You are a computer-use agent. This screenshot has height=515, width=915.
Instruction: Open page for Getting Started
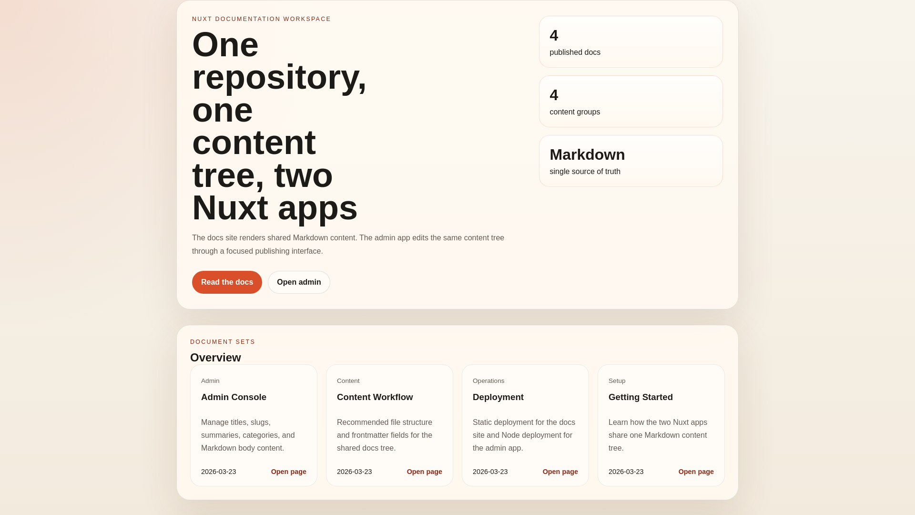pos(696,472)
